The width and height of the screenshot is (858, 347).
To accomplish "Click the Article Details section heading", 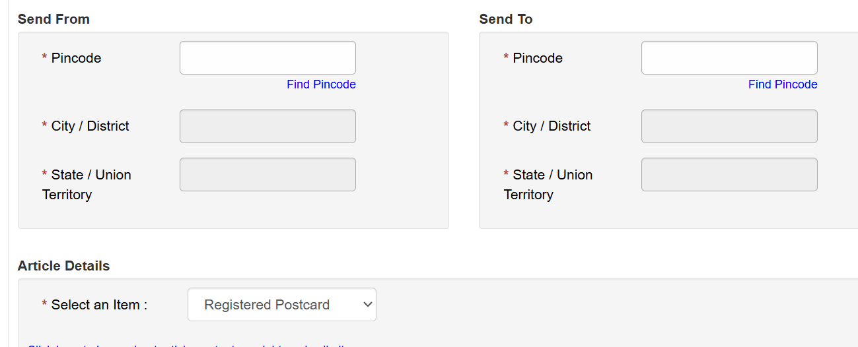I will coord(63,266).
